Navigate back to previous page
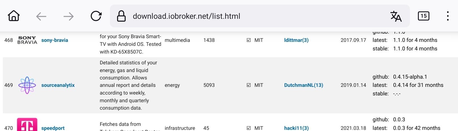 (x=41, y=16)
